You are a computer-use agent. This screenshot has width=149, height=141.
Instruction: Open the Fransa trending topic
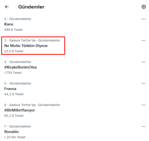click(x=10, y=89)
